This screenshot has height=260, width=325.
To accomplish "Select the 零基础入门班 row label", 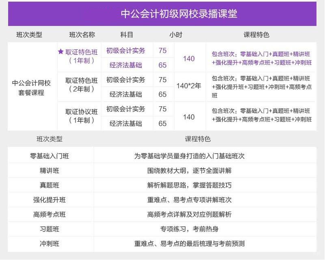I will 50,156.
